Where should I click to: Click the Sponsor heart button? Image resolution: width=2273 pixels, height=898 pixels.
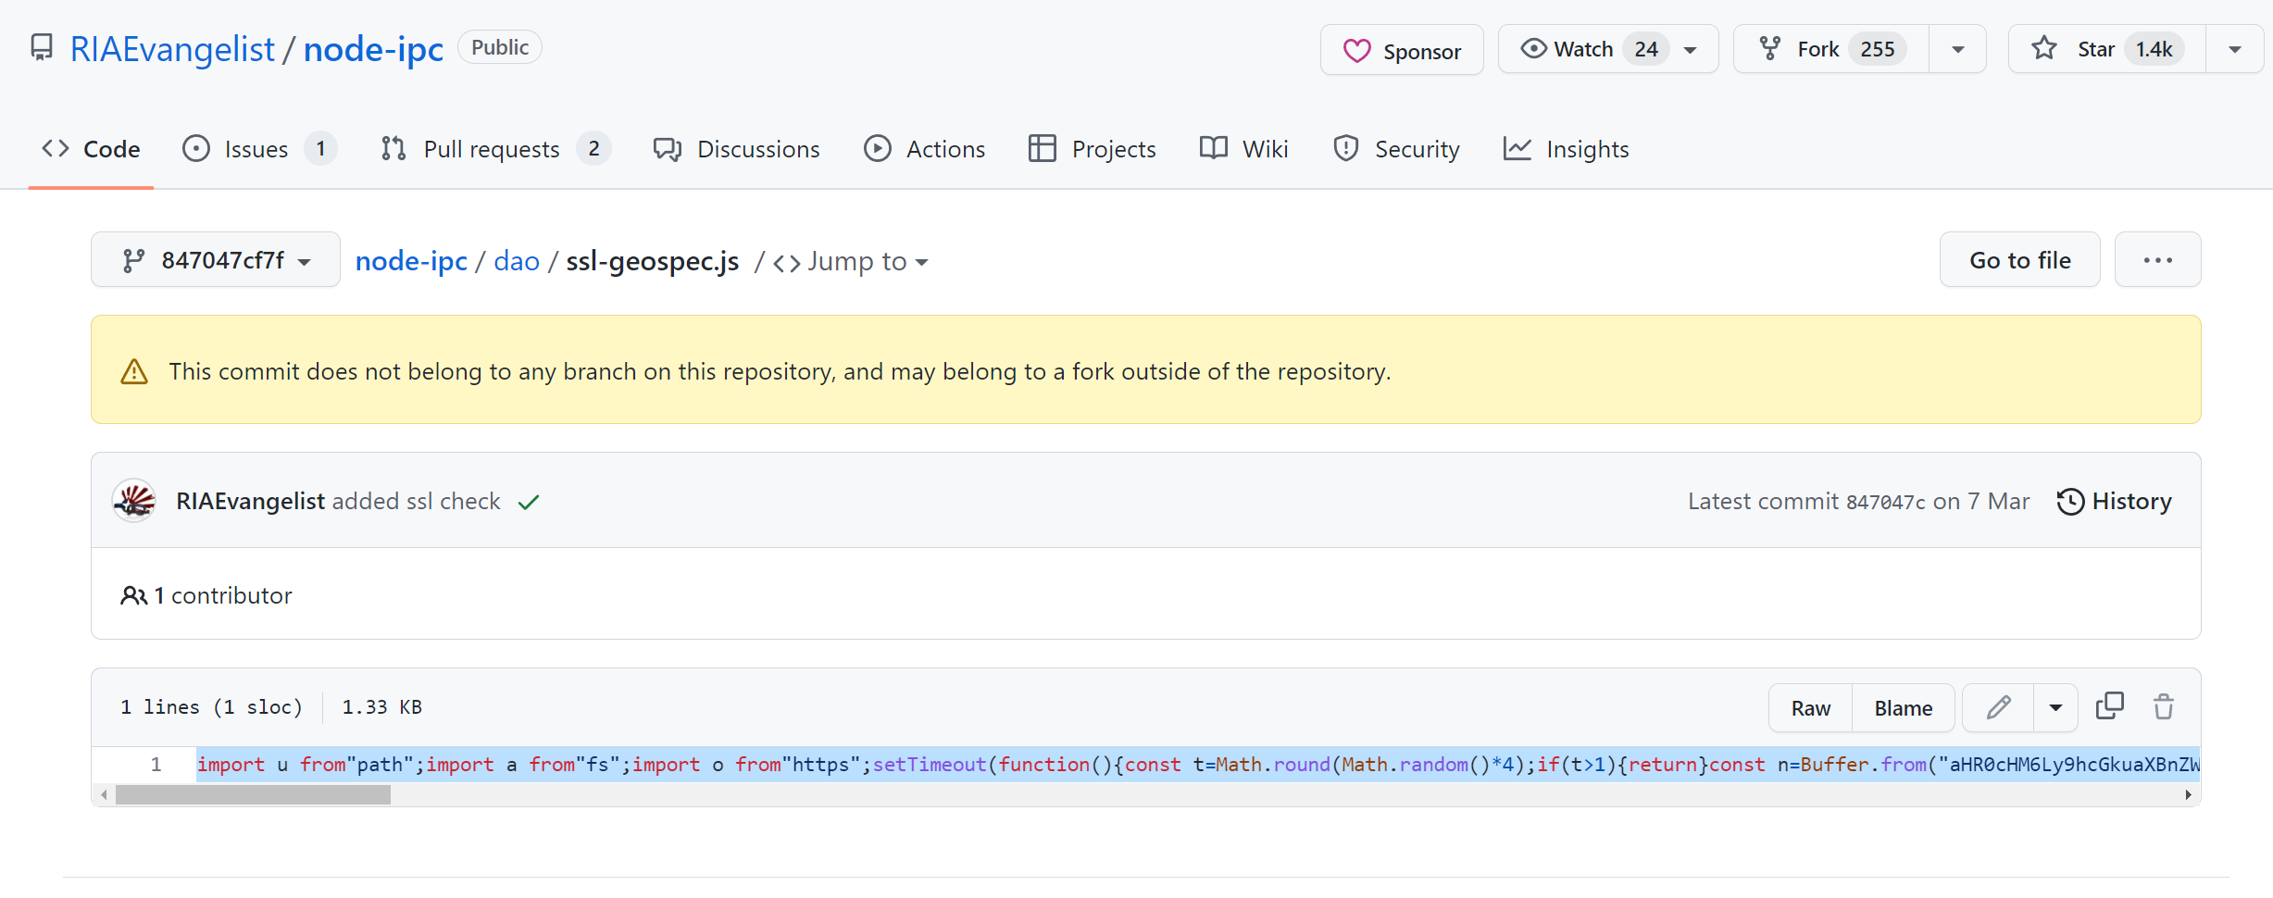[1402, 50]
